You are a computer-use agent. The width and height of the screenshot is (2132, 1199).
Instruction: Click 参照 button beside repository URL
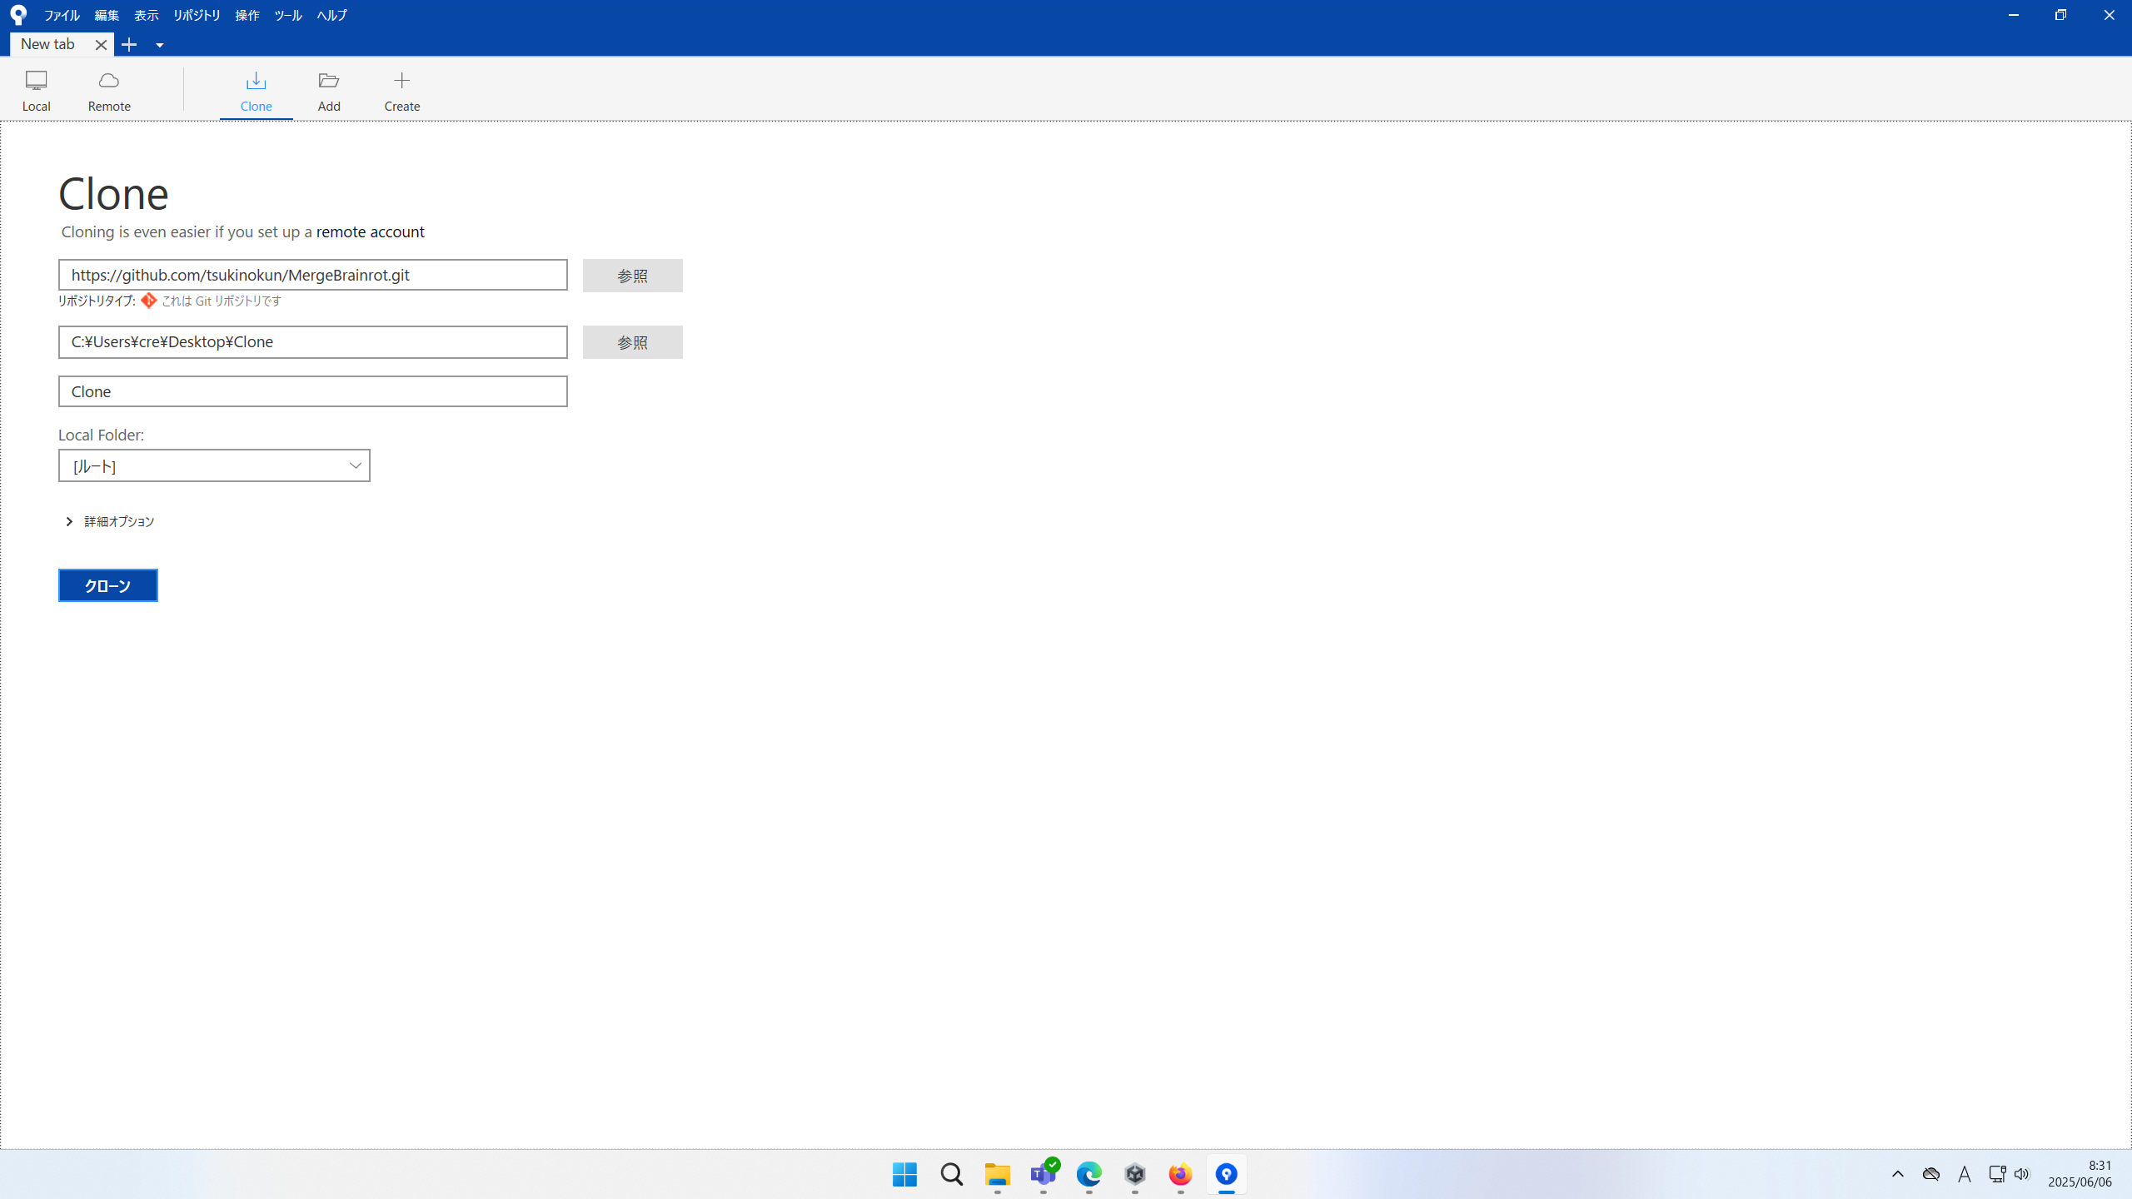coord(632,276)
